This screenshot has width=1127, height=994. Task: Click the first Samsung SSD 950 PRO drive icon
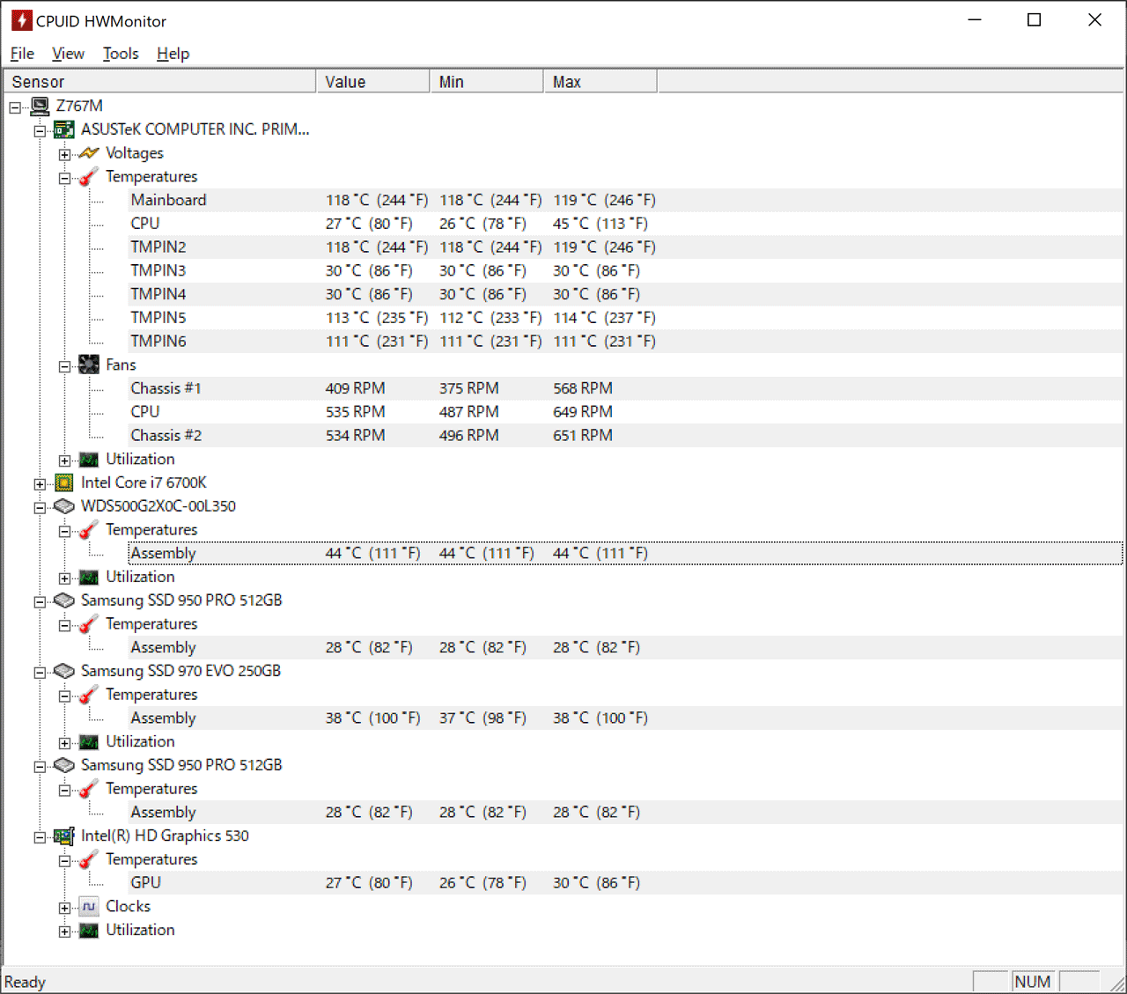[63, 600]
